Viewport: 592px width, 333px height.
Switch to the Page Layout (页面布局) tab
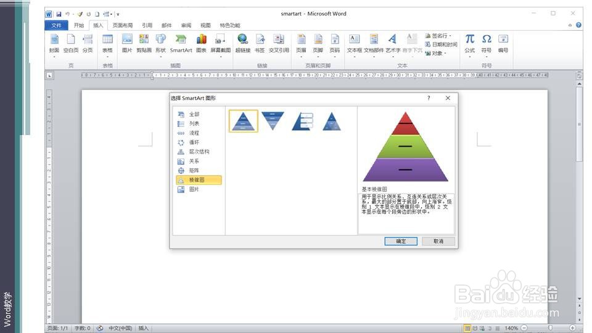tap(123, 25)
